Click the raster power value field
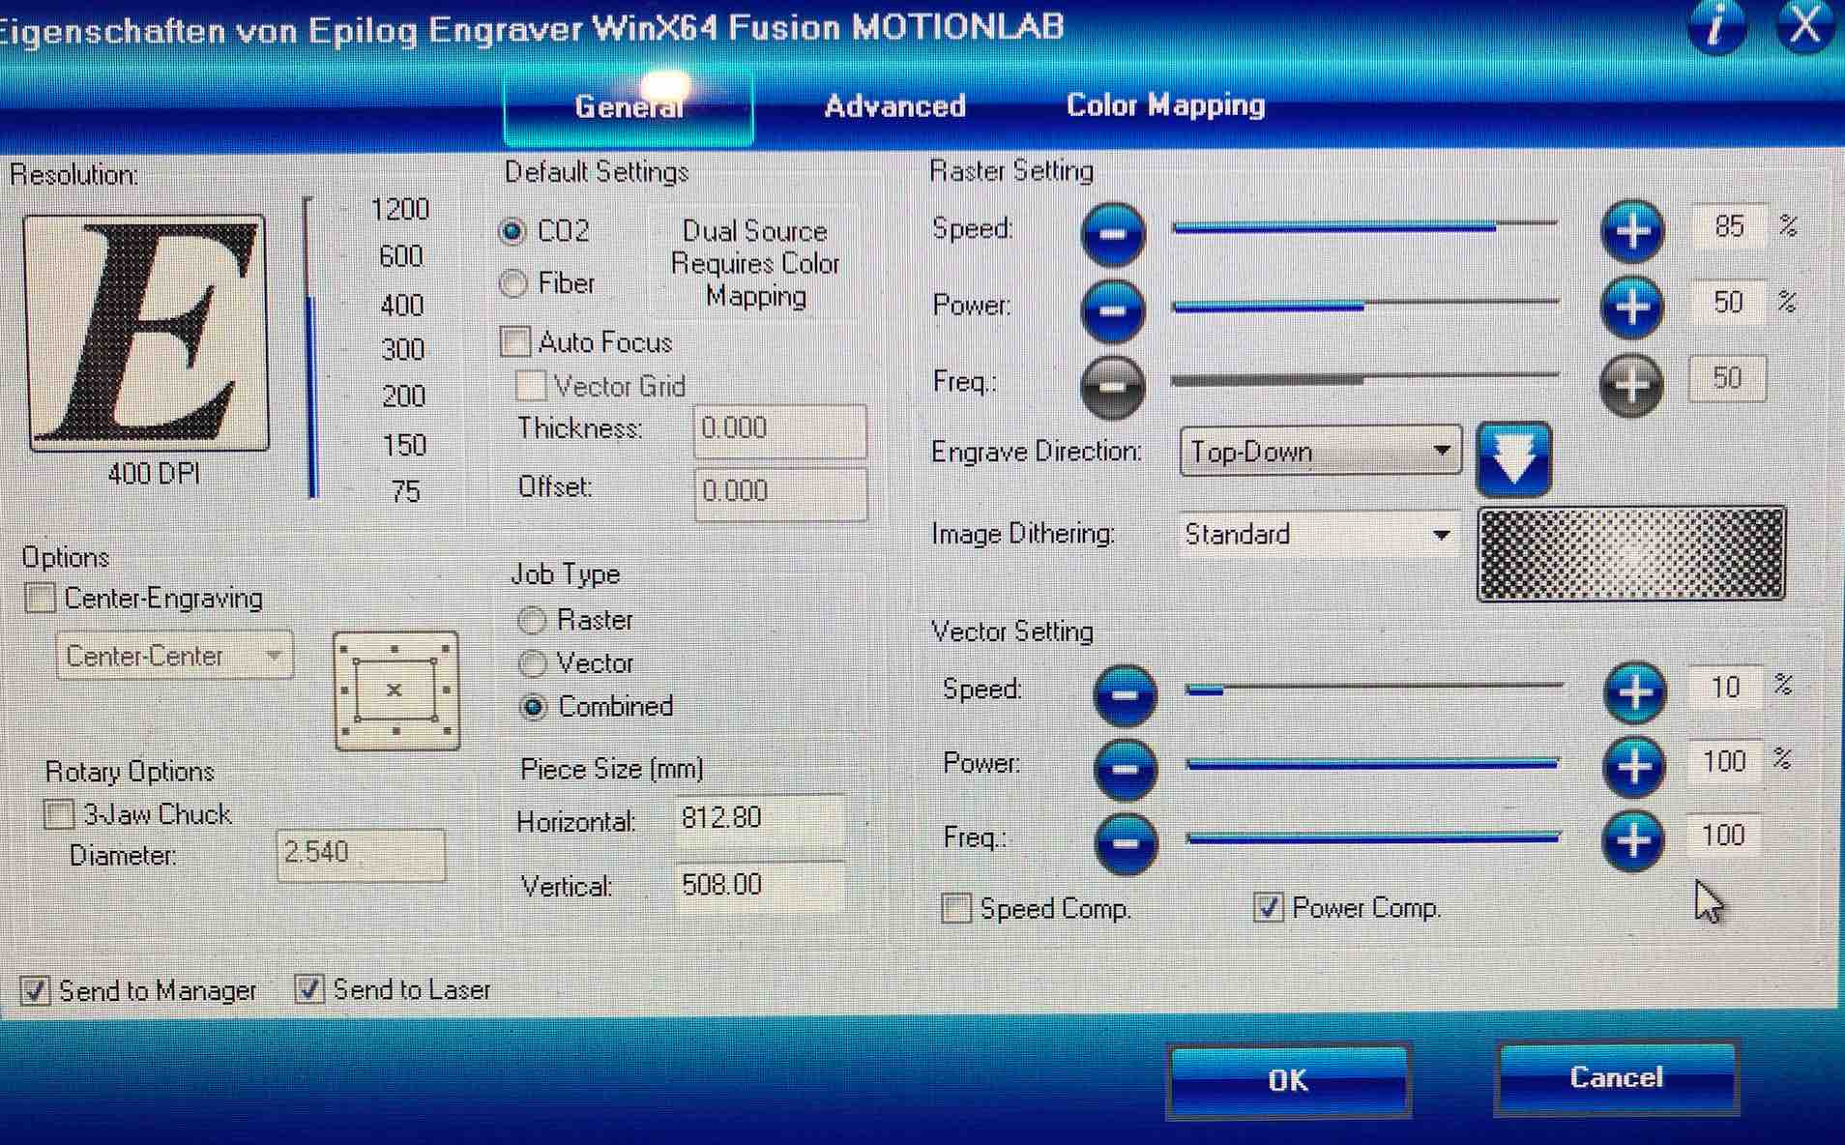 [1728, 303]
